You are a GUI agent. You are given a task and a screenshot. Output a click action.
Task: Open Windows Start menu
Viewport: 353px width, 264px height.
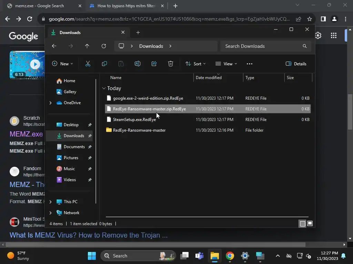click(92, 256)
